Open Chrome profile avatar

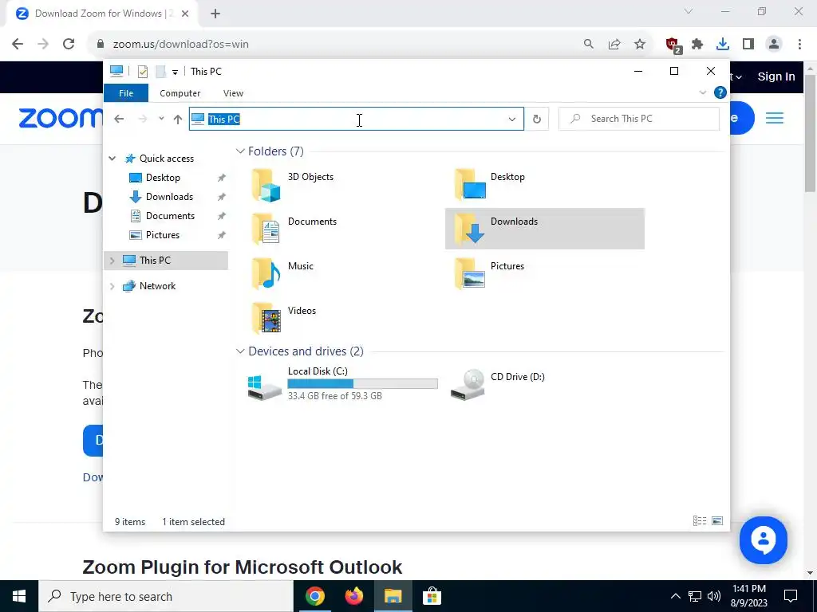coord(774,45)
